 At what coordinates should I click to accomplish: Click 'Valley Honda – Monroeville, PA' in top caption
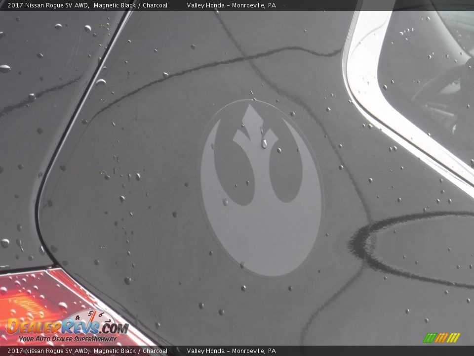(231, 5)
